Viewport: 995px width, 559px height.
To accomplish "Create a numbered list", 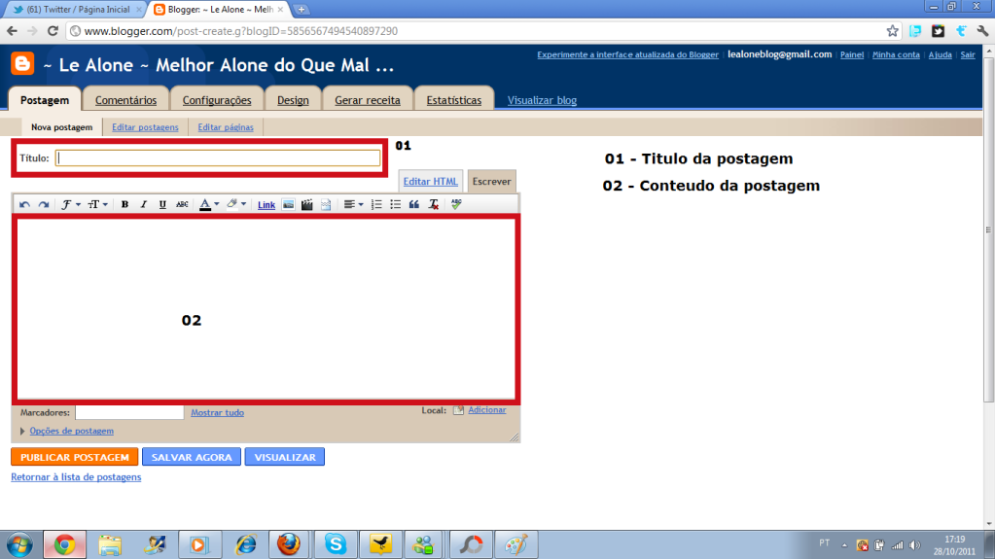I will click(376, 205).
